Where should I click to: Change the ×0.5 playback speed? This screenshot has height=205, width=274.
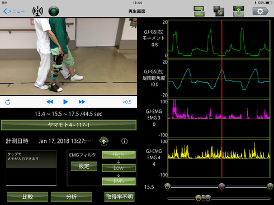(127, 102)
